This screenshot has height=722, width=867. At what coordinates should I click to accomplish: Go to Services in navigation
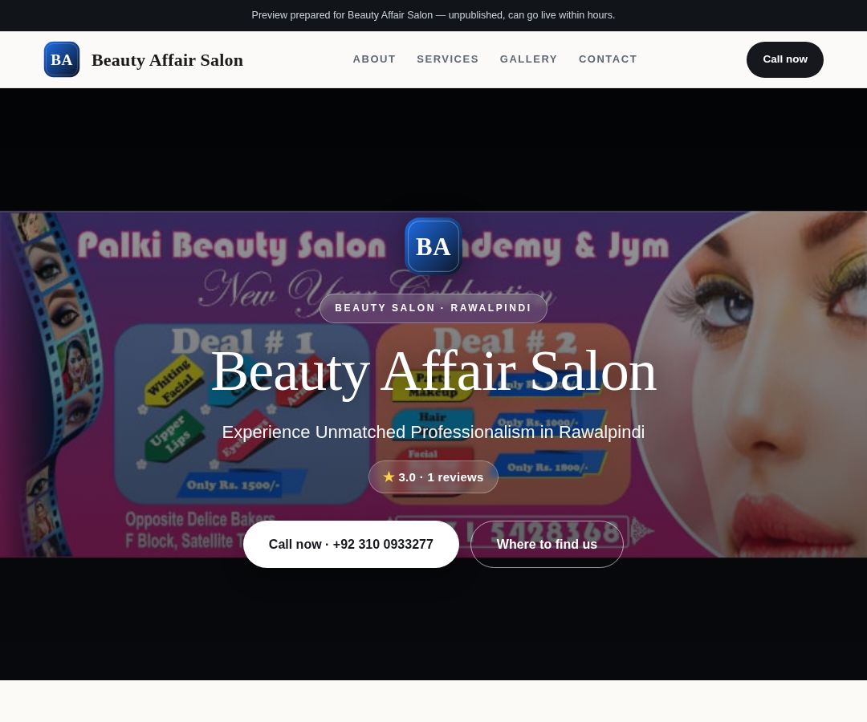[448, 59]
